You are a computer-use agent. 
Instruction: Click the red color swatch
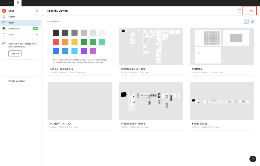(56, 42)
